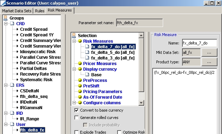Image resolution: width=222 pixels, height=134 pixels.
Task: Select the IRGammaN item
Action: [x=31, y=108]
